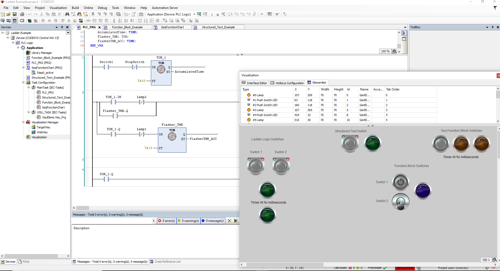Click the Devices panel horizontal scrollbar

coord(31,256)
